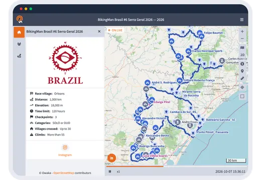This screenshot has height=180, width=261.
Task: Click the Categories: SOLO or DUO row
Action: (50, 123)
